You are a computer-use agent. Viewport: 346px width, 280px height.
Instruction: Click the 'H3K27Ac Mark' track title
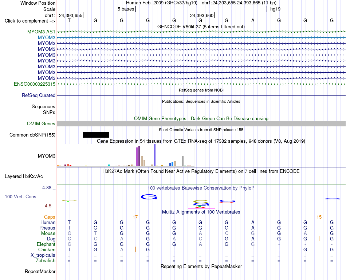pyautogui.click(x=201, y=171)
